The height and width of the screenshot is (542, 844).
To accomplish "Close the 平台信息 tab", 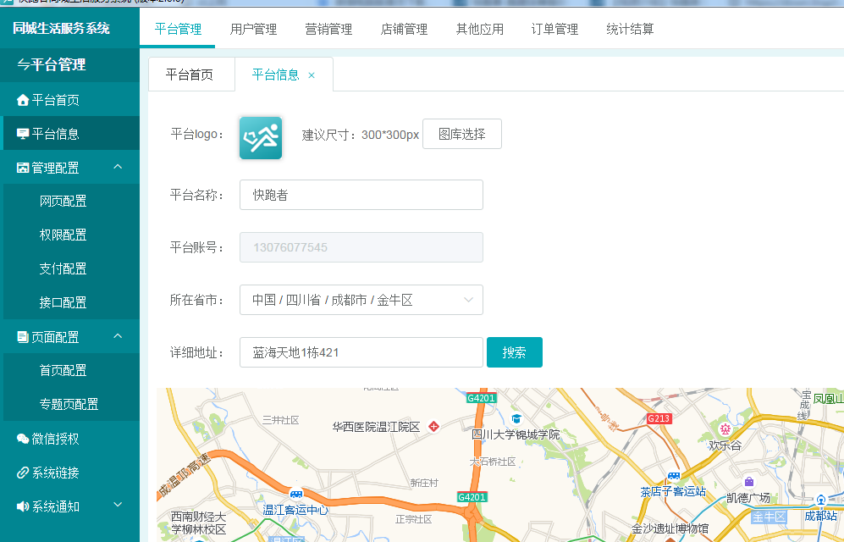I will point(312,75).
